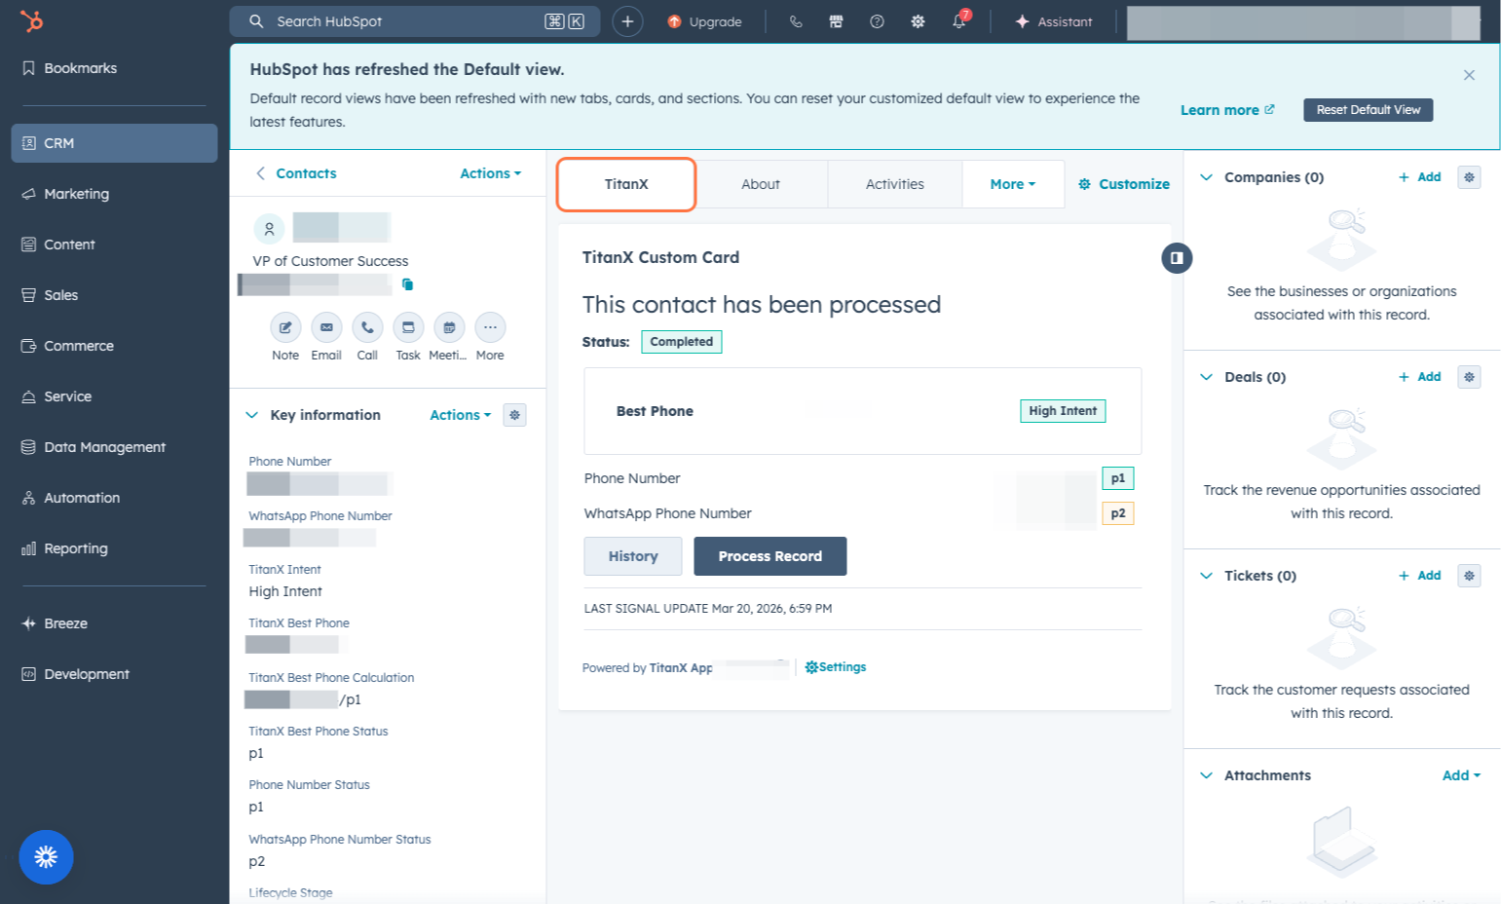
Task: Copy the contact email with the clipboard icon
Action: (x=407, y=283)
